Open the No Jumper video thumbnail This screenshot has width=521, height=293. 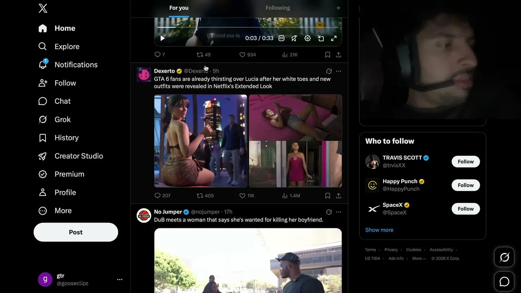pos(248,260)
